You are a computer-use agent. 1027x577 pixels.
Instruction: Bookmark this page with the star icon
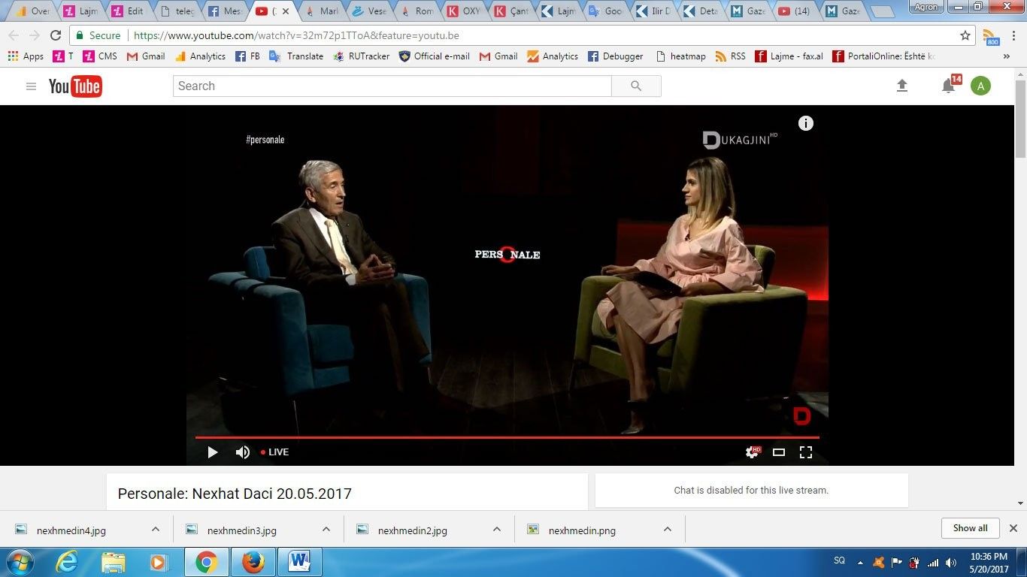tap(965, 35)
